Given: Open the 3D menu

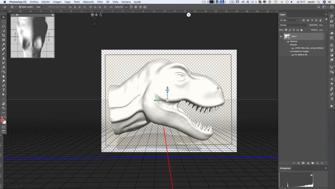Looking at the screenshot, I should pyautogui.click(x=108, y=2).
